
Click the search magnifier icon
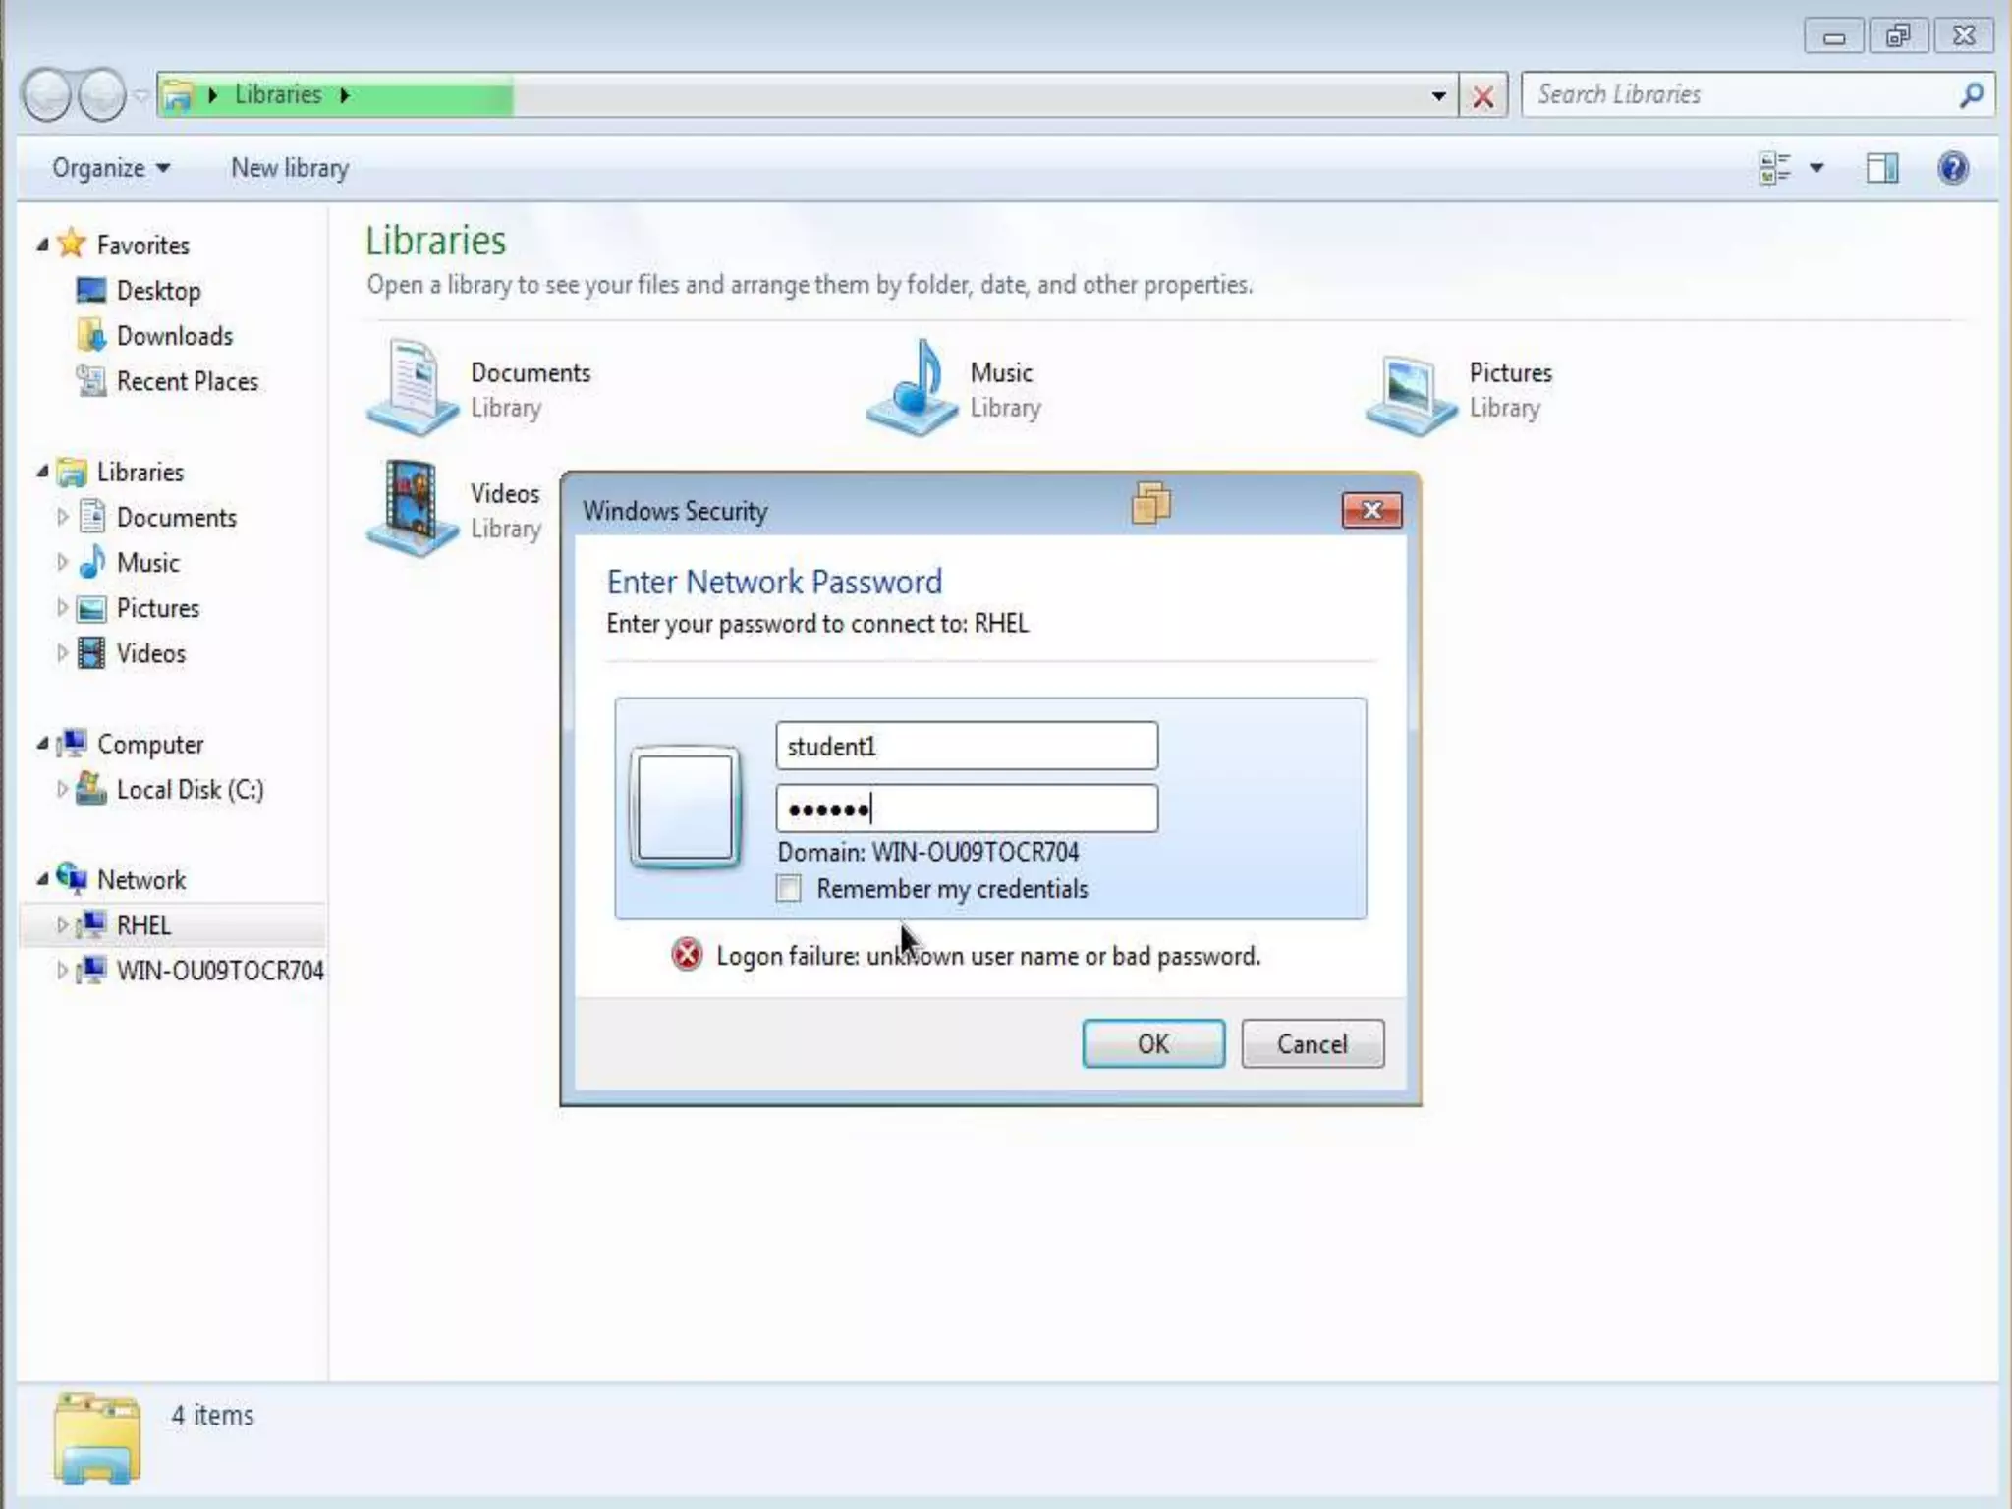[x=1970, y=95]
